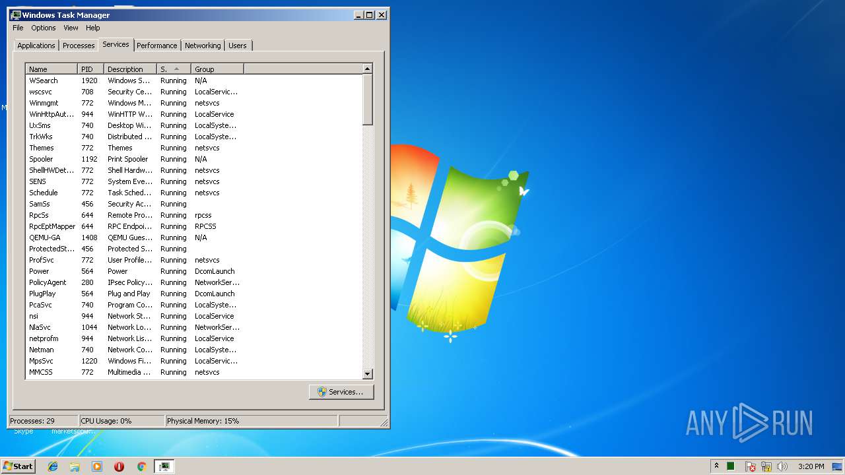Open Action Center flag tray icon
This screenshot has height=475, width=845.
(751, 466)
